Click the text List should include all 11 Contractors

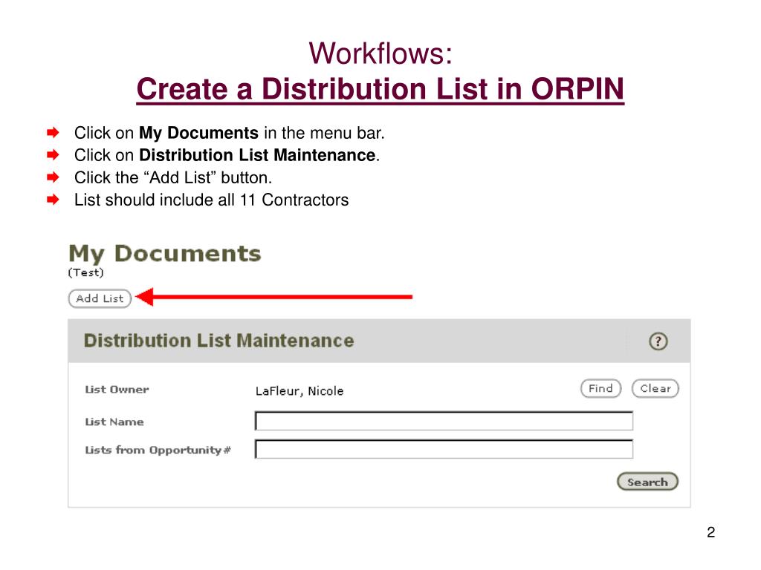(x=211, y=200)
